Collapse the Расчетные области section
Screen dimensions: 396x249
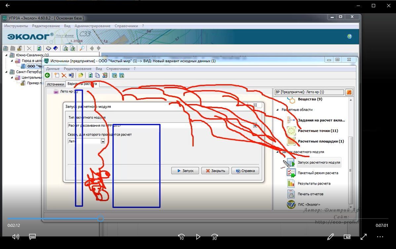pyautogui.click(x=278, y=110)
